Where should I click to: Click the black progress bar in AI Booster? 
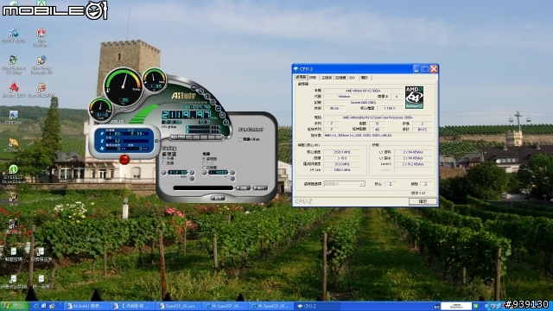coord(203,188)
